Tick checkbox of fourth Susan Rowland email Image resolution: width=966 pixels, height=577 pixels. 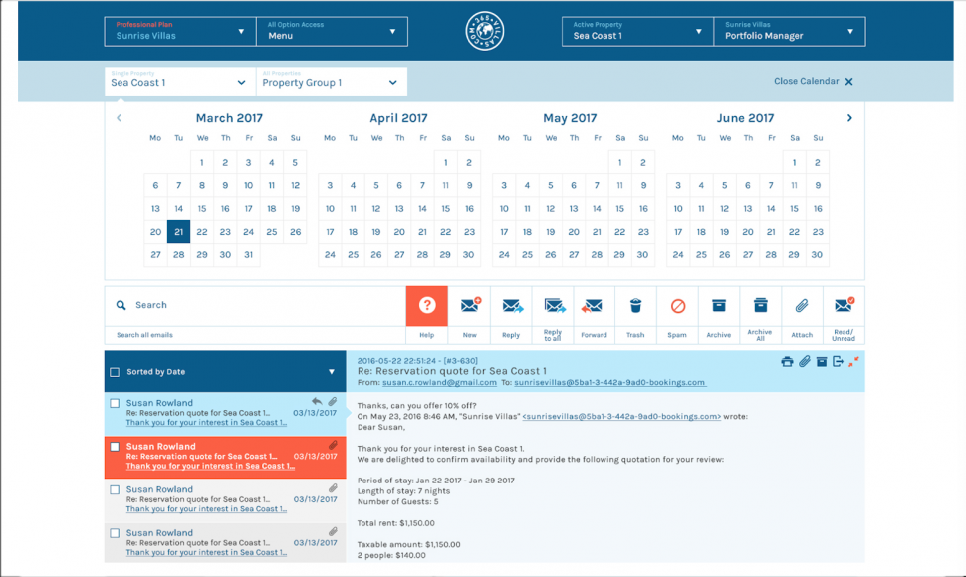coord(115,533)
